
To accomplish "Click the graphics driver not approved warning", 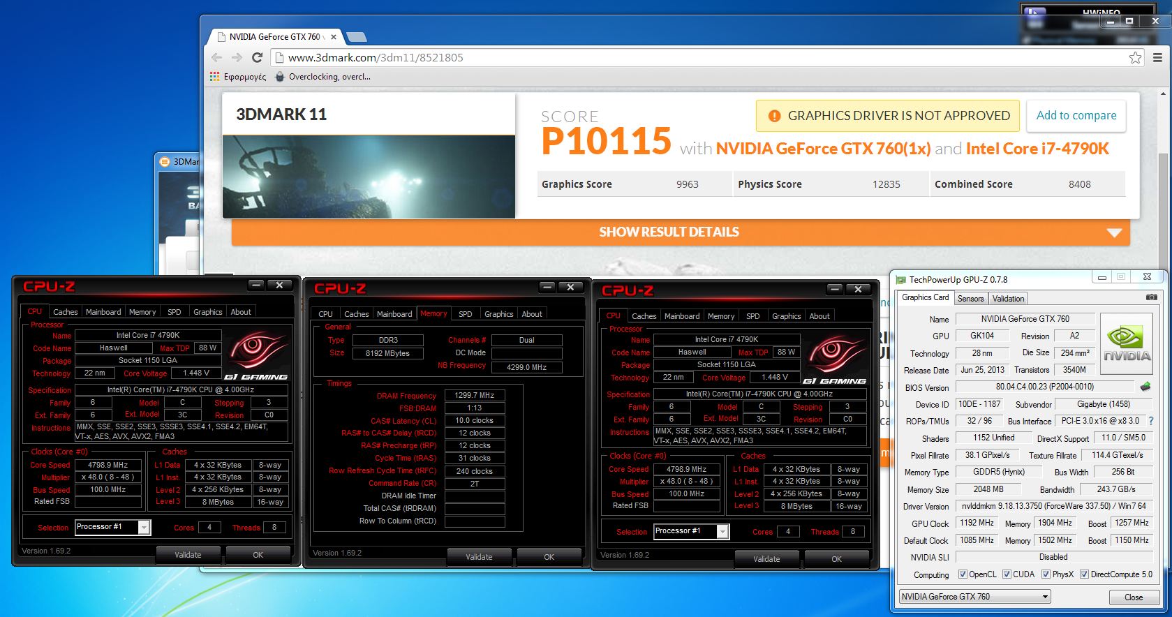I will click(x=888, y=116).
